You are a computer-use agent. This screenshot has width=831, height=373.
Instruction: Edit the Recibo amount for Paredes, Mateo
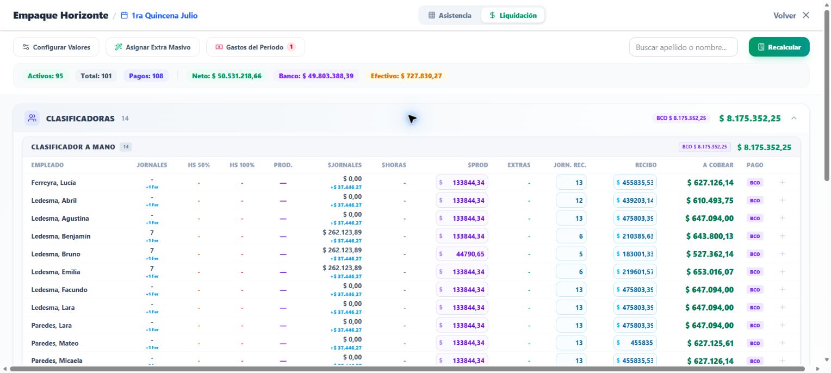coord(635,343)
